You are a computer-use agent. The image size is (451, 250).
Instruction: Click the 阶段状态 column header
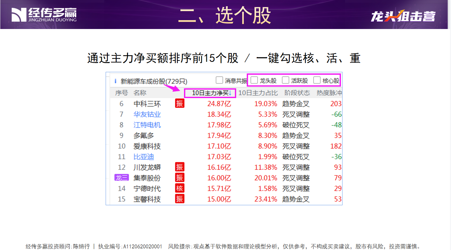pyautogui.click(x=297, y=93)
